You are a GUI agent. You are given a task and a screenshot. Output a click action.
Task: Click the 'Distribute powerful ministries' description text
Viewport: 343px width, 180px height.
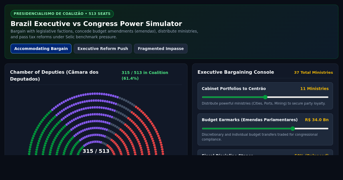264,103
